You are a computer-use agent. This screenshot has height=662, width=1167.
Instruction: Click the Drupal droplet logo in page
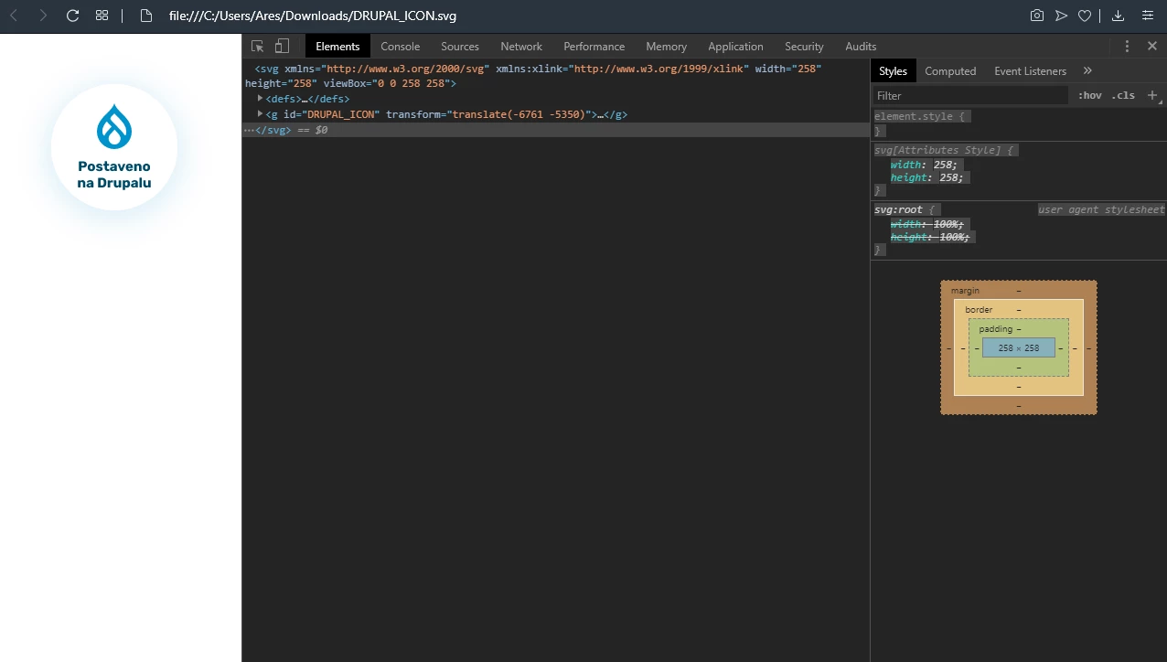click(x=114, y=126)
